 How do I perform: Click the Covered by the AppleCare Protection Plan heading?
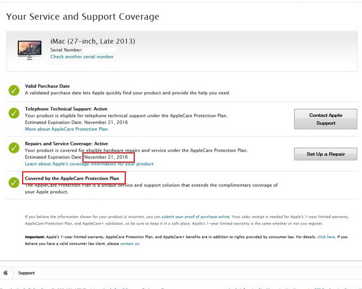click(x=72, y=178)
